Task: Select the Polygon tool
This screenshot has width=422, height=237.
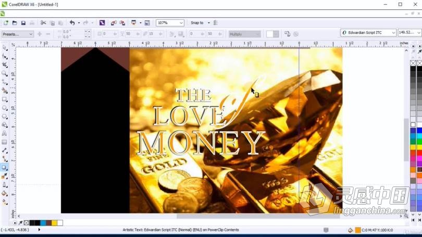Action: (x=5, y=117)
